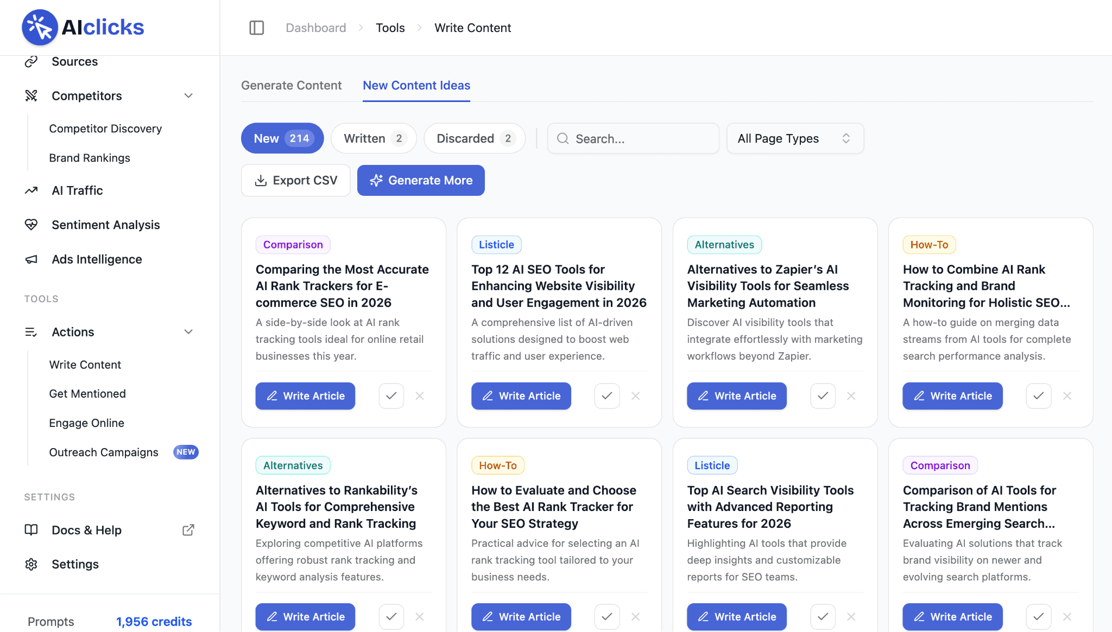Open Docs & Help external link icon

pos(188,530)
